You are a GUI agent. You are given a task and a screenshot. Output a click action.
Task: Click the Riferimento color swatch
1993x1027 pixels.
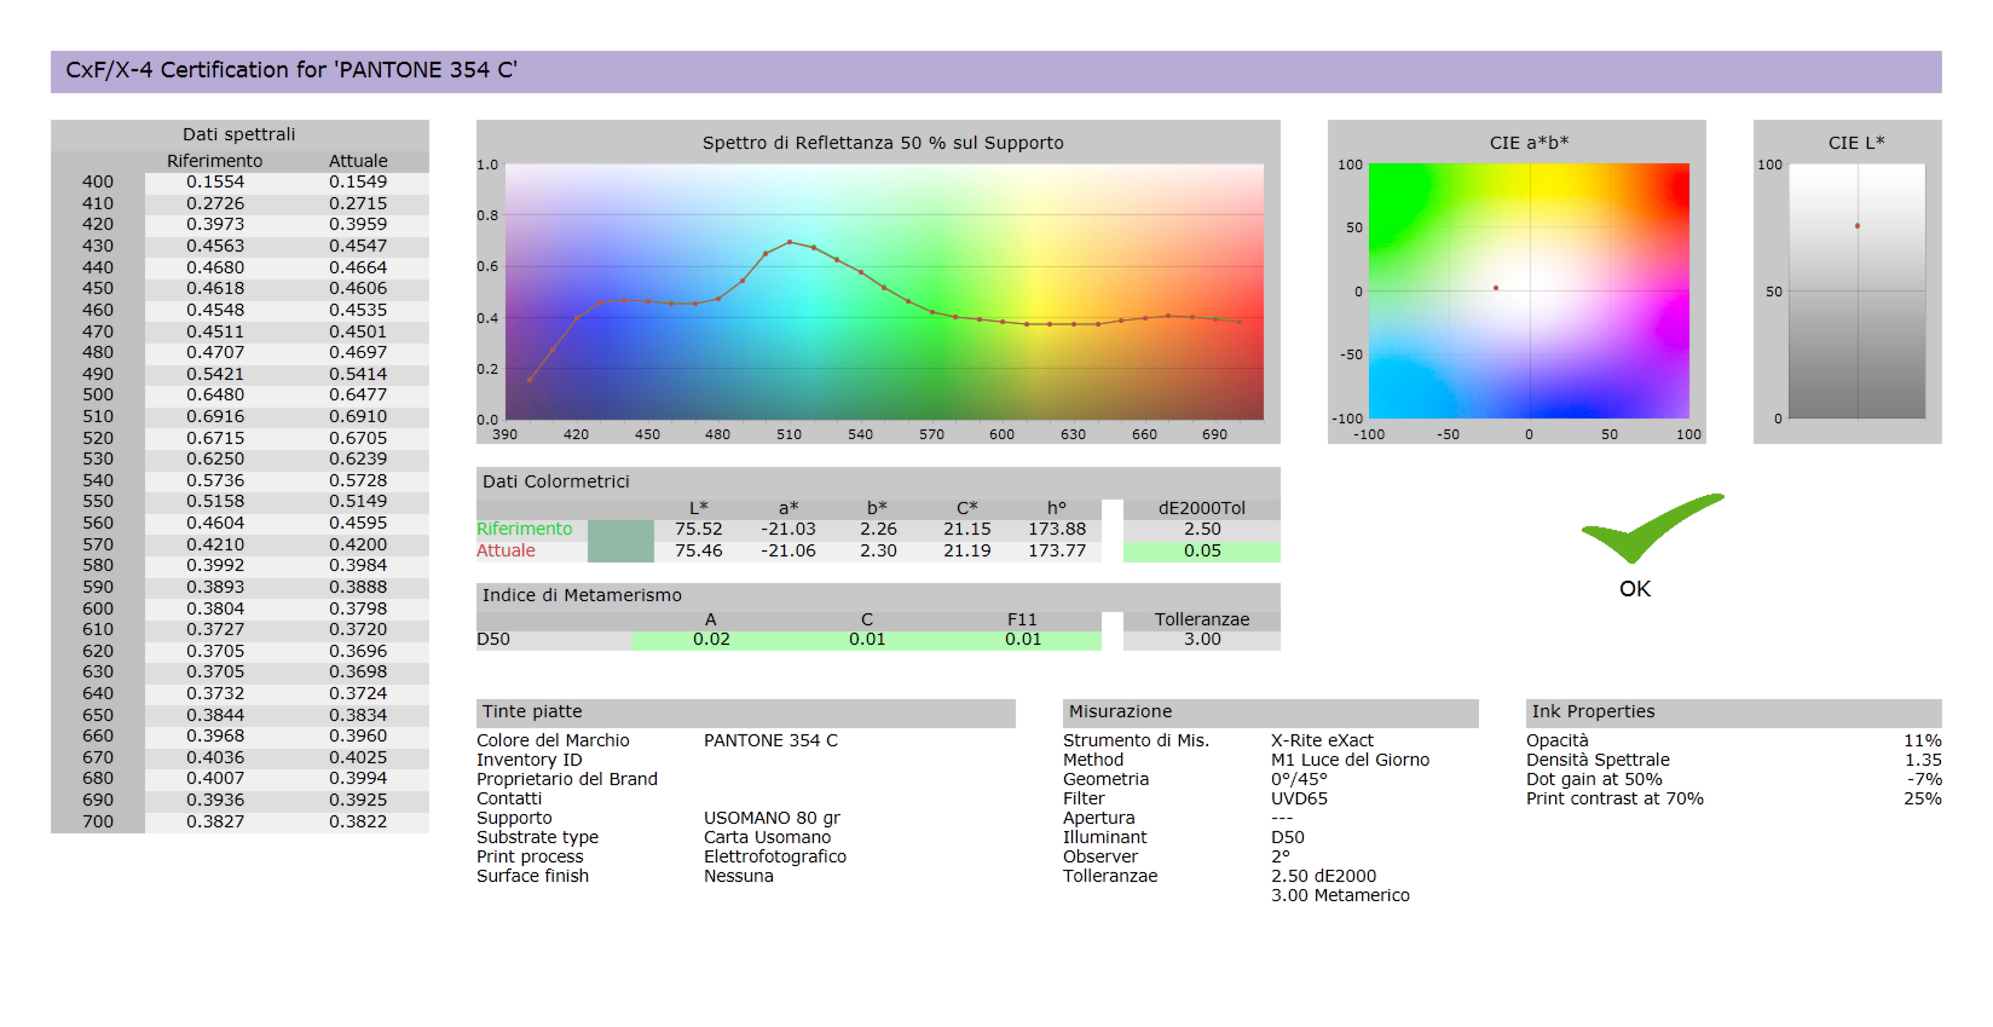pyautogui.click(x=620, y=529)
